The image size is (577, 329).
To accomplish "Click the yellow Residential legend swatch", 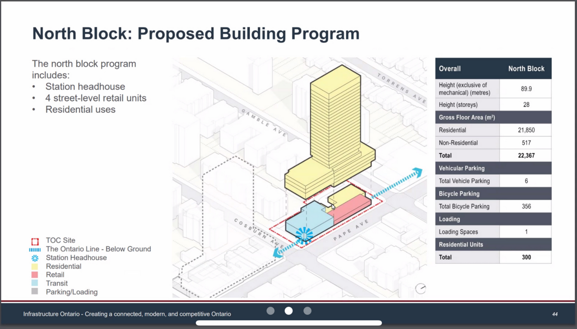I will [x=35, y=266].
